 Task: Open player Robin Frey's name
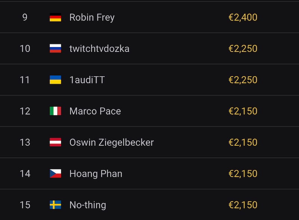[x=92, y=18]
